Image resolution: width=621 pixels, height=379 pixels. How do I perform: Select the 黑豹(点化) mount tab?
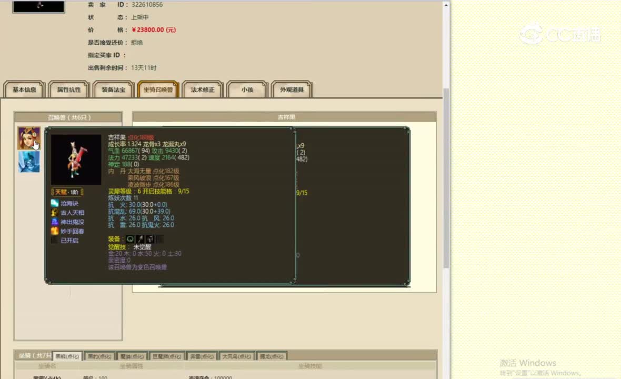point(99,356)
